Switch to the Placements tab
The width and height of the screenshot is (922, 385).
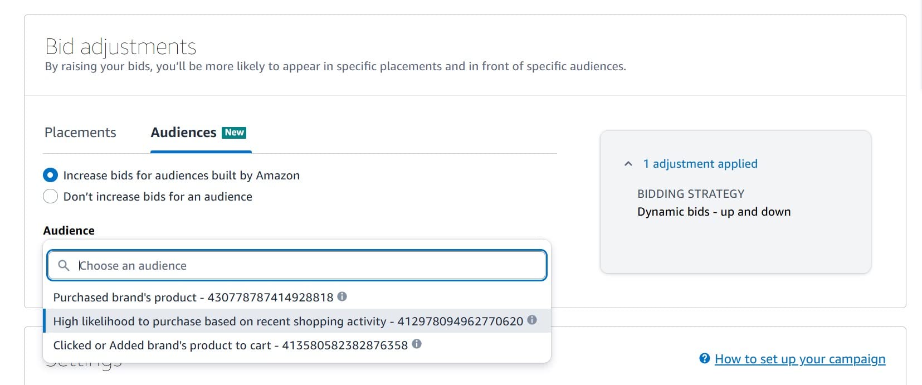tap(80, 133)
